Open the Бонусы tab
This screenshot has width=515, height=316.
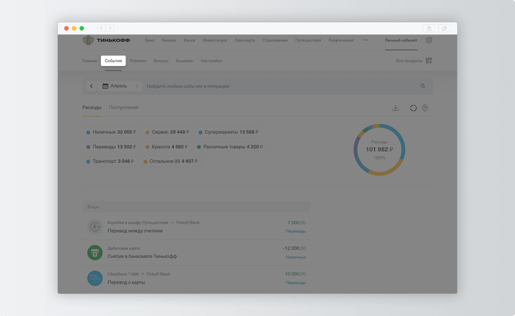[161, 61]
